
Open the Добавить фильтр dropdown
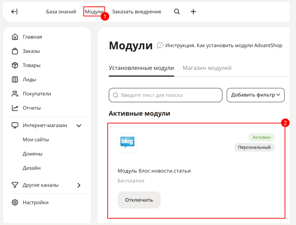pos(256,95)
